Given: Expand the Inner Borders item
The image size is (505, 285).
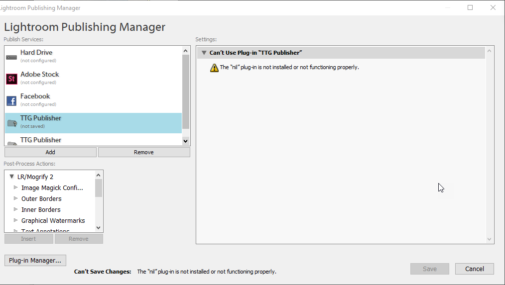Looking at the screenshot, I should coord(15,209).
